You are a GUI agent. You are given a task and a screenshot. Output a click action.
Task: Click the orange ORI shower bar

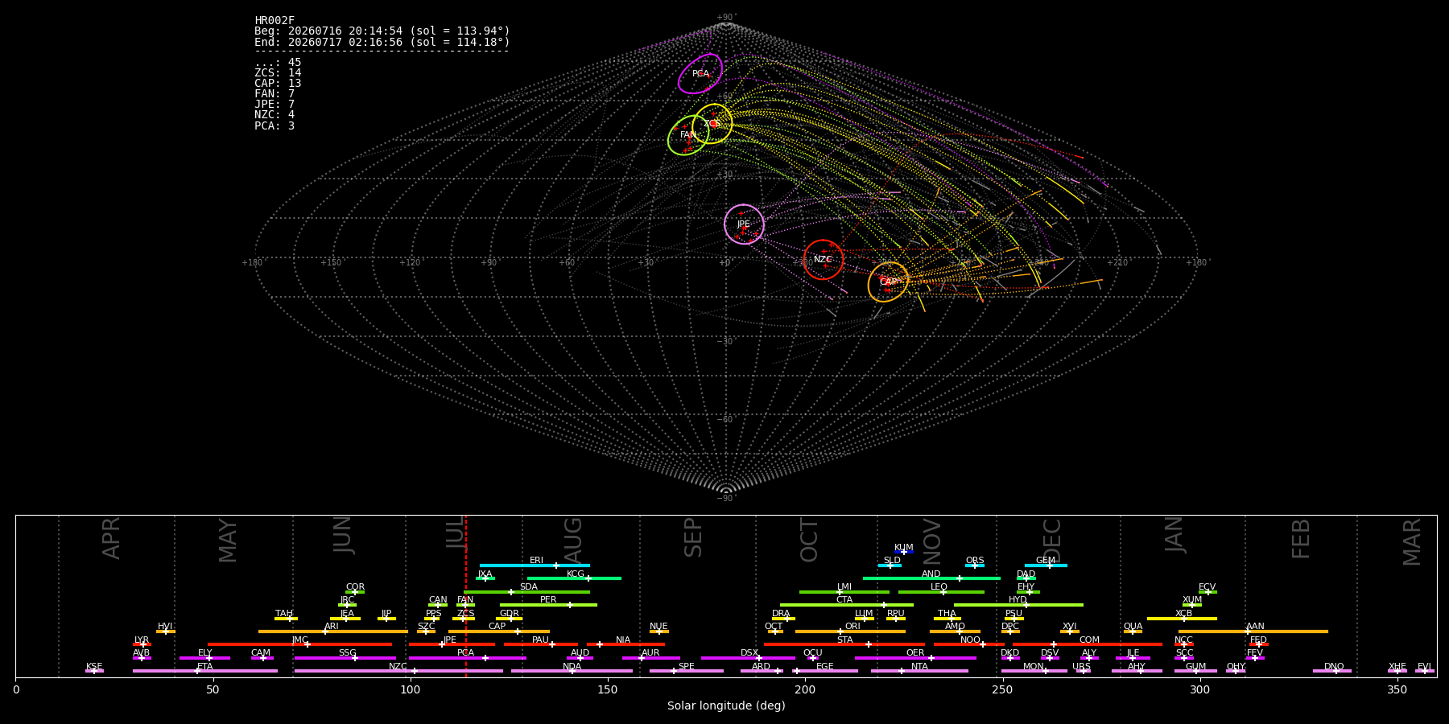point(850,631)
